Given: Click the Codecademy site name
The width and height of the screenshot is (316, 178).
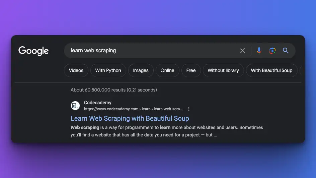Looking at the screenshot, I should pos(97,103).
